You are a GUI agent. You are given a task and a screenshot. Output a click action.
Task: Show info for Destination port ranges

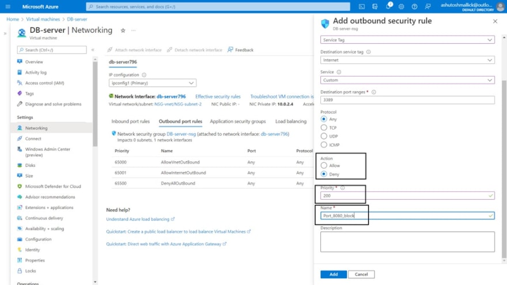(374, 92)
